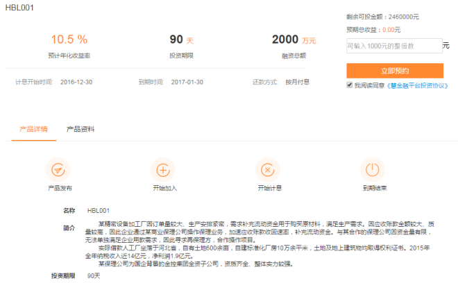Click the 90 天 investment term value
458x283 pixels.
(x=182, y=39)
